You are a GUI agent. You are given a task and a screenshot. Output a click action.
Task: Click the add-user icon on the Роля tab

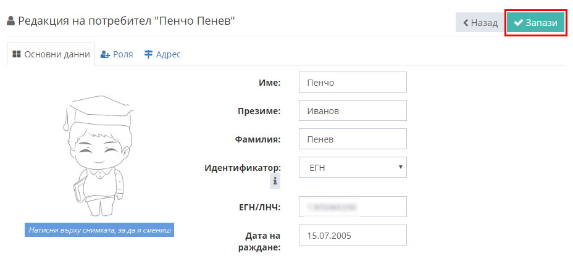pyautogui.click(x=105, y=54)
